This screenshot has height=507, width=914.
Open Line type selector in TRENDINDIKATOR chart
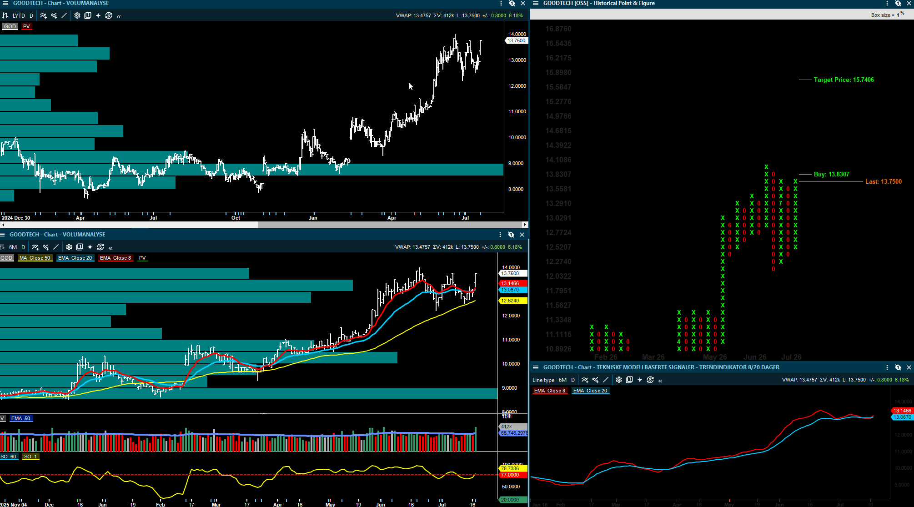[543, 380]
